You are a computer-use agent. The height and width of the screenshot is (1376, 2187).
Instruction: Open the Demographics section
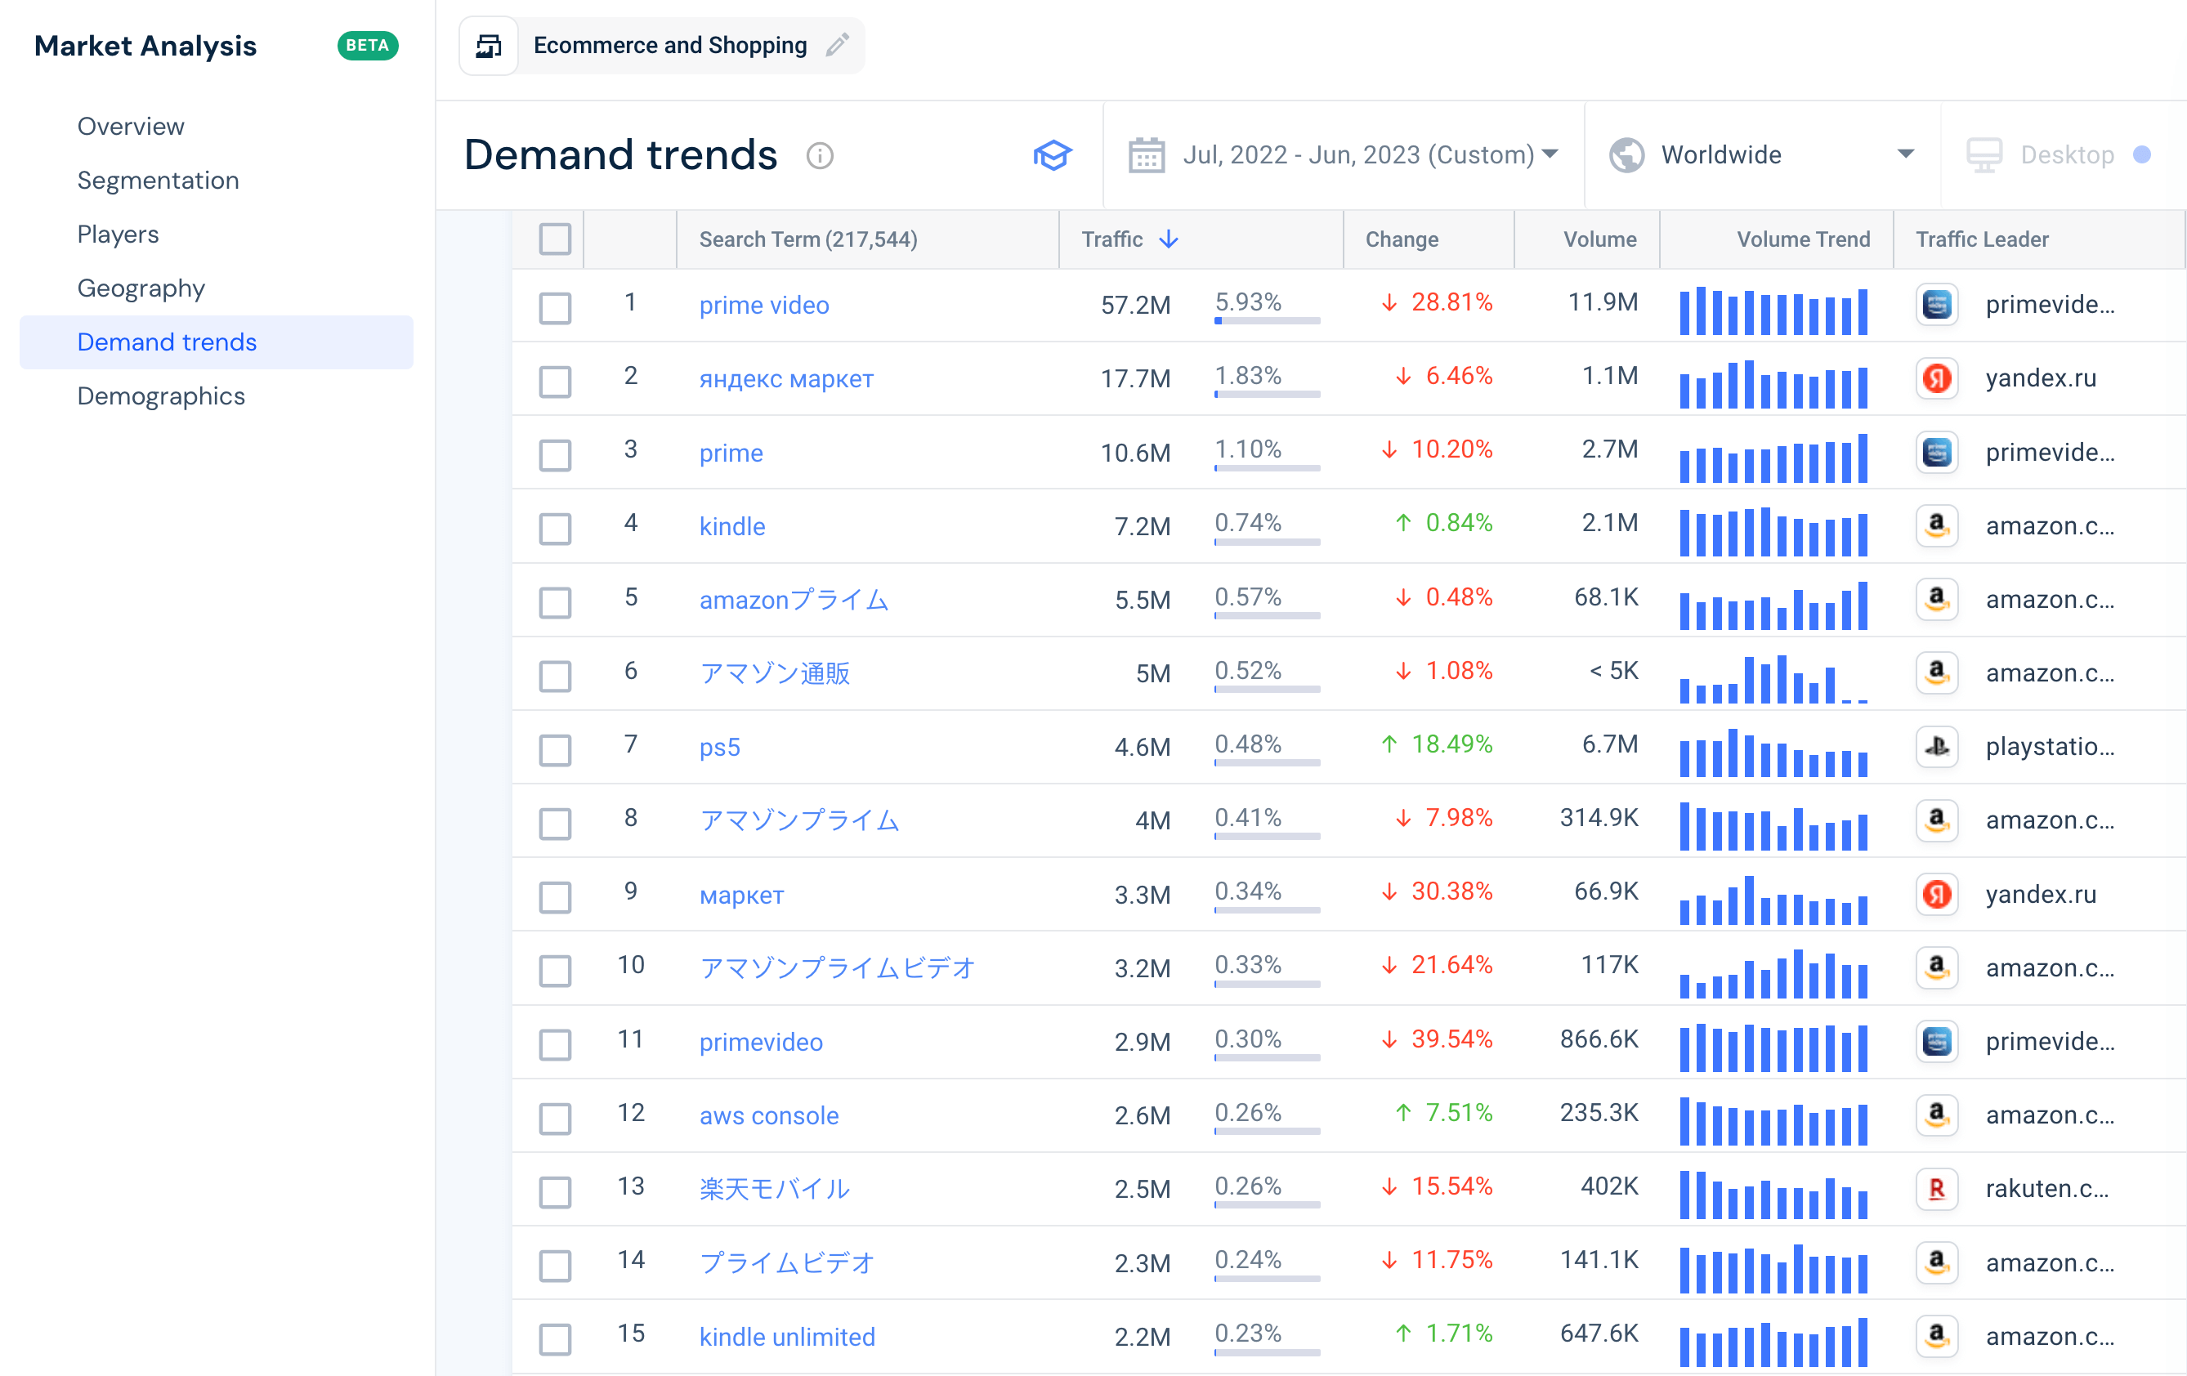tap(161, 396)
